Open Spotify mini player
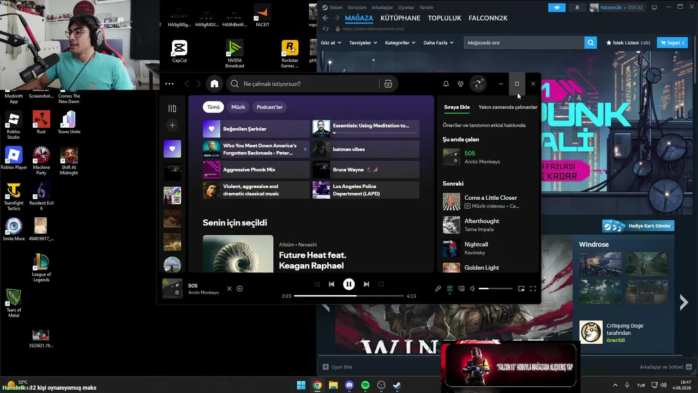The height and width of the screenshot is (393, 698). pos(521,289)
